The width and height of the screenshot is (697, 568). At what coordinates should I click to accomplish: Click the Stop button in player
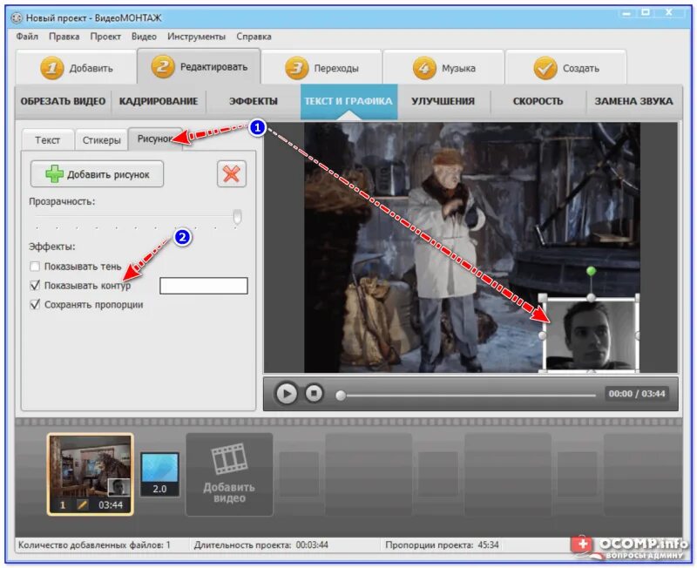point(314,394)
